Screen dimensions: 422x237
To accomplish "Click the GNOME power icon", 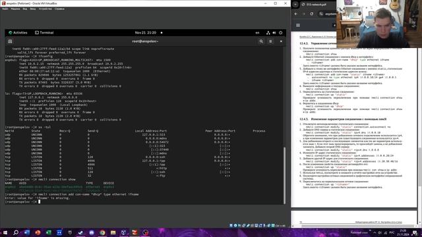I will pos(281,33).
